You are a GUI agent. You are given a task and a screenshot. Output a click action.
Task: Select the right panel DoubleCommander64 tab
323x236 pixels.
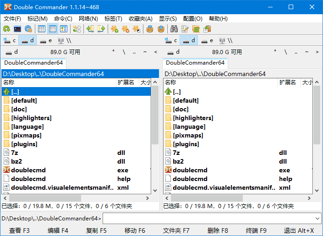click(195, 63)
